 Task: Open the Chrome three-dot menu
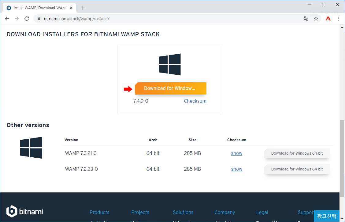point(338,19)
